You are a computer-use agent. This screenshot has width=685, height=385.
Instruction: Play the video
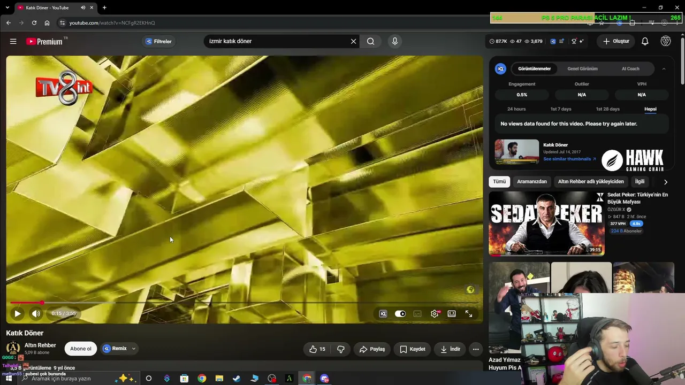tap(17, 314)
